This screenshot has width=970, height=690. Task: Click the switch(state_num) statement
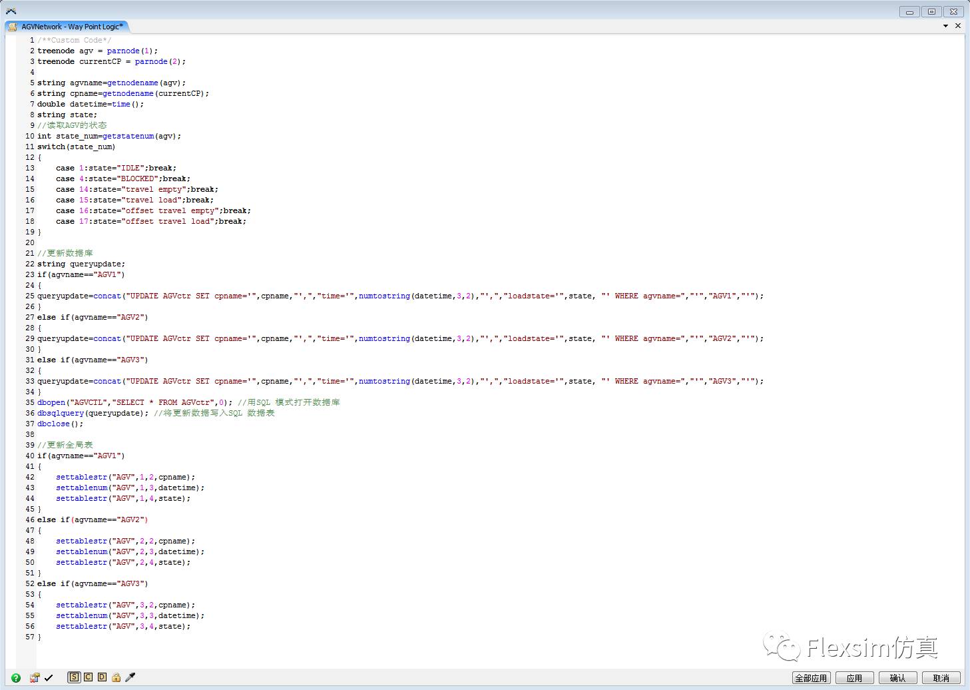[77, 147]
